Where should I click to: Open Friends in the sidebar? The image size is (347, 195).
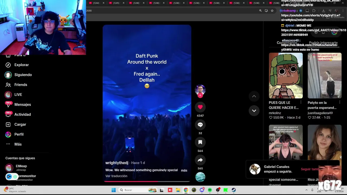[x=17, y=84]
